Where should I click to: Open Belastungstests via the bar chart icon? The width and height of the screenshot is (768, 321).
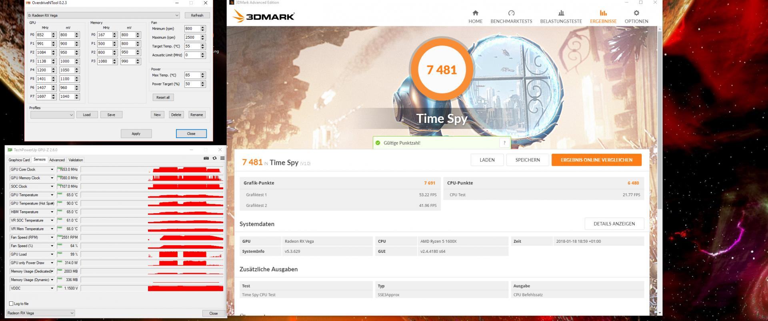point(561,13)
